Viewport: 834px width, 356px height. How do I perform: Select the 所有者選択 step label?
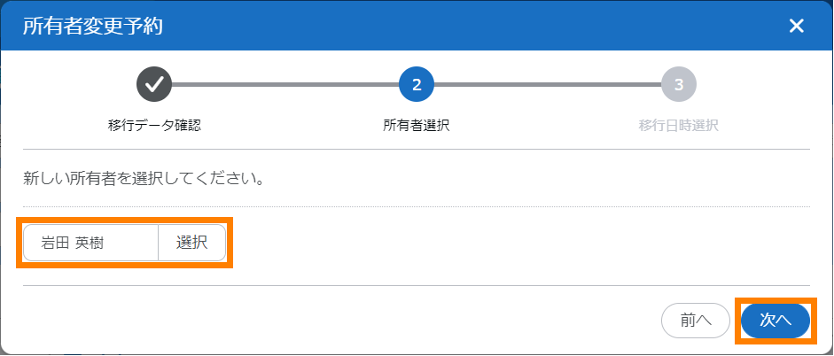417,125
